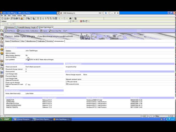The height and width of the screenshot is (132, 176).
Task: Select the Other tab
Action: coord(23,41)
